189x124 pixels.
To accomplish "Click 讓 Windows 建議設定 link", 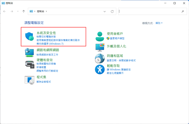I will (119, 70).
